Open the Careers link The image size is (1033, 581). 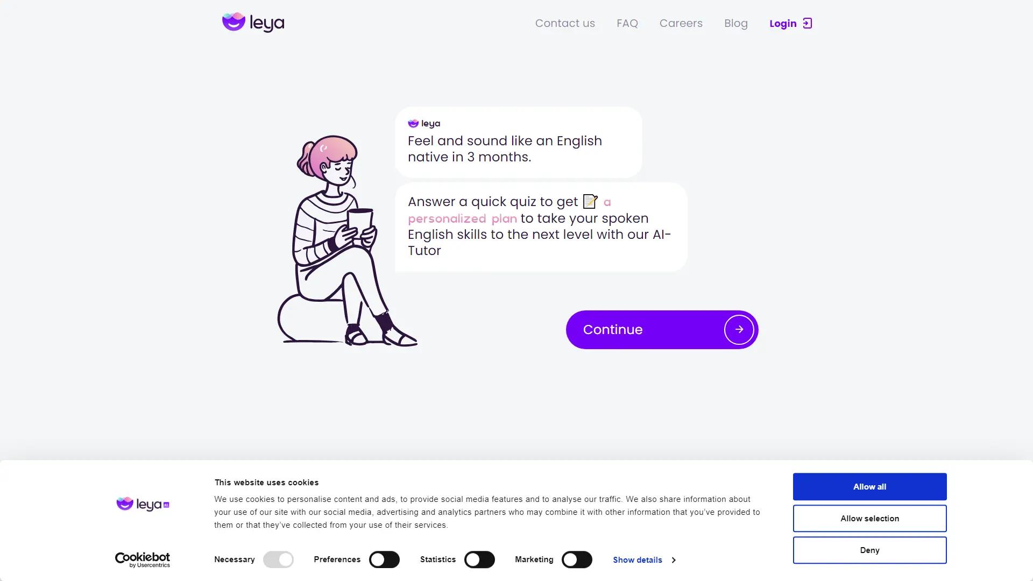click(x=681, y=23)
